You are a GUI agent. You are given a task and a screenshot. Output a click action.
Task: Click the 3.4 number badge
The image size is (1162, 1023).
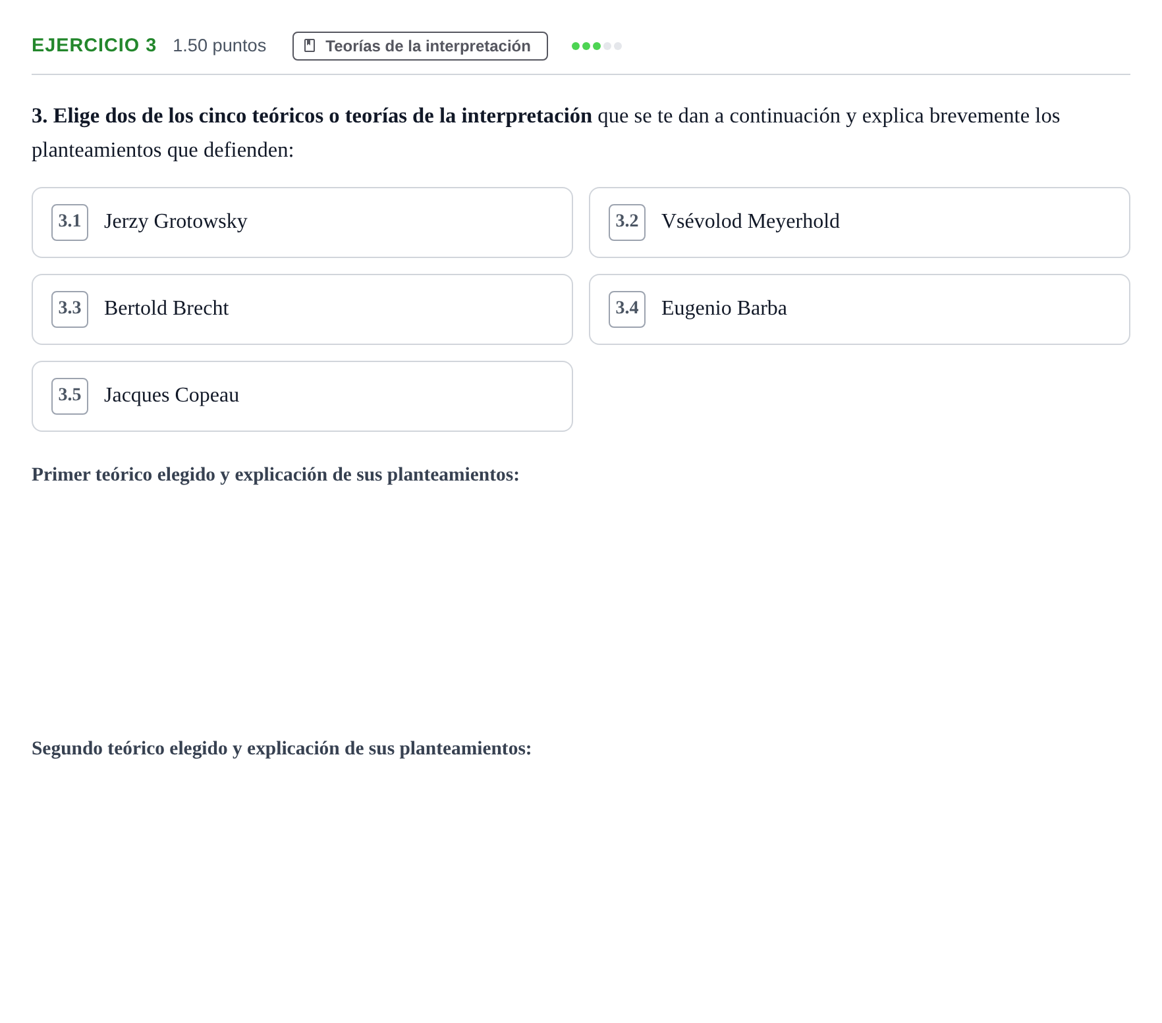point(627,309)
